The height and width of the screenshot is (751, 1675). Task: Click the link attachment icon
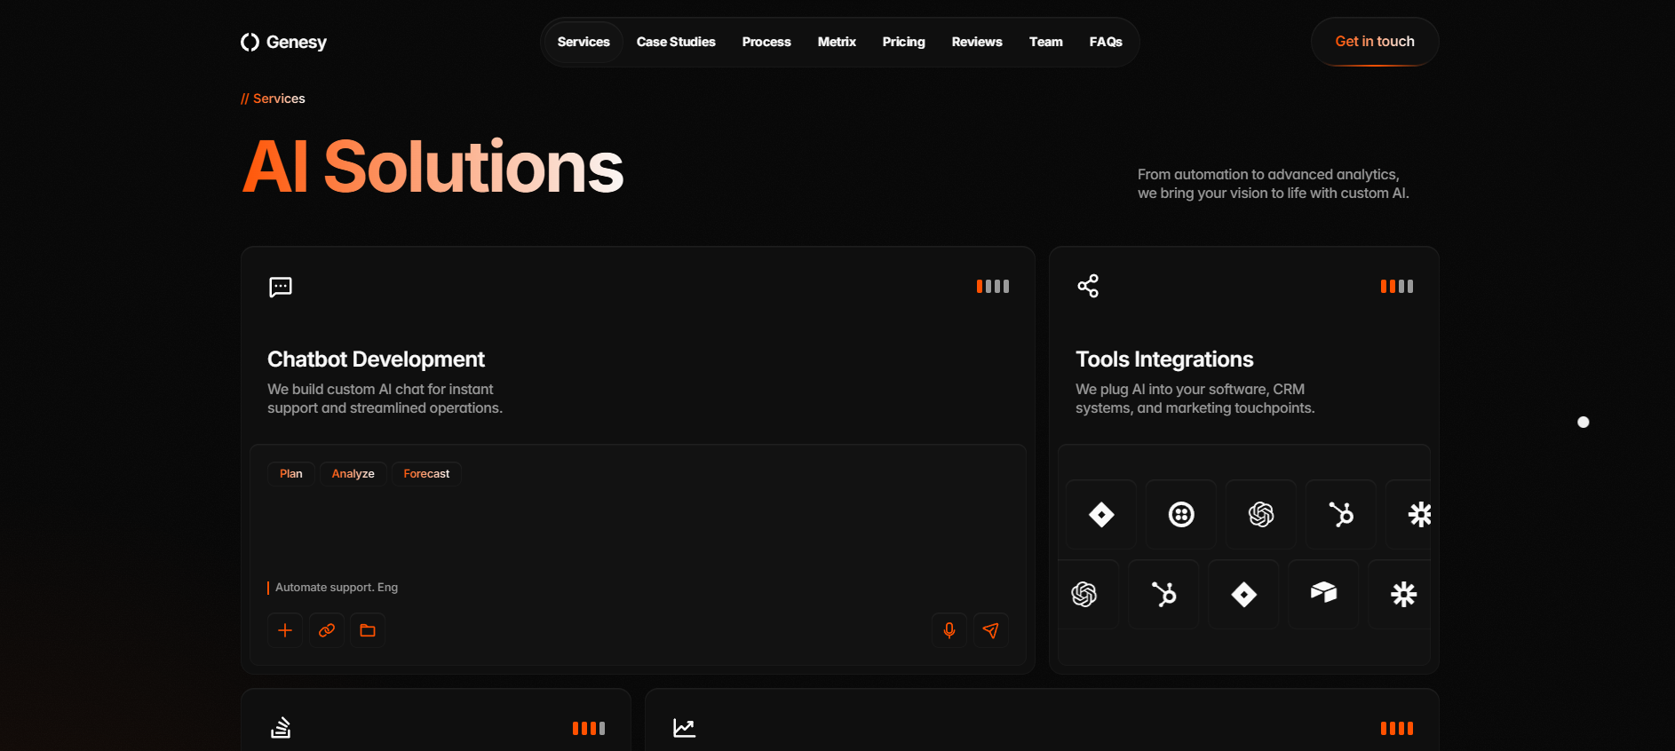327,630
